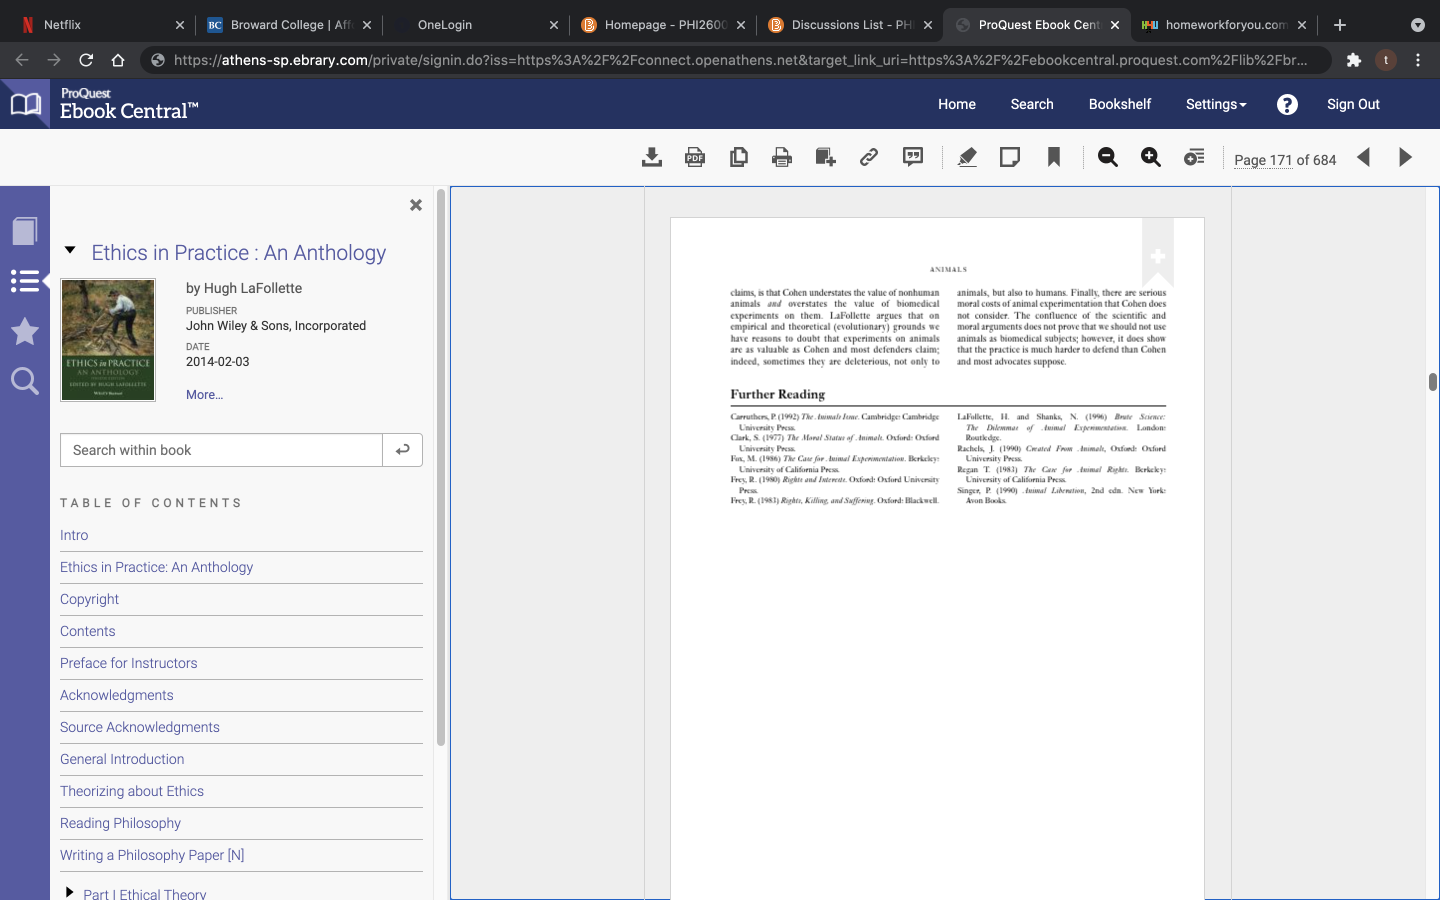The image size is (1440, 900).
Task: Open Preface for Instructors entry
Action: (x=128, y=663)
